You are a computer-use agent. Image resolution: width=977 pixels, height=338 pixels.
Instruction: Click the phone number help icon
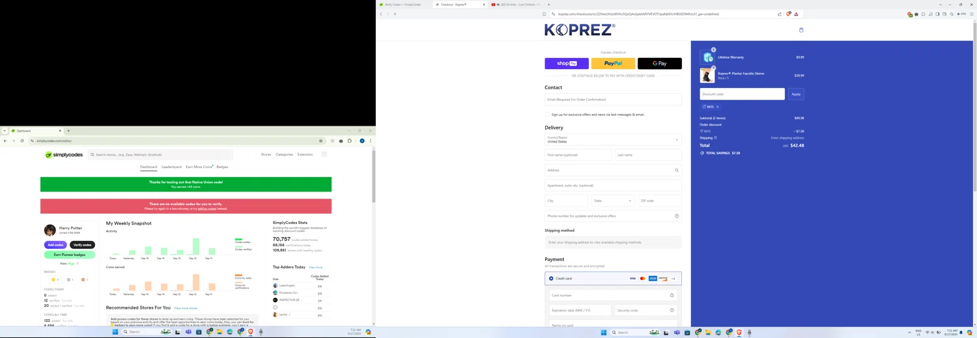click(x=677, y=216)
